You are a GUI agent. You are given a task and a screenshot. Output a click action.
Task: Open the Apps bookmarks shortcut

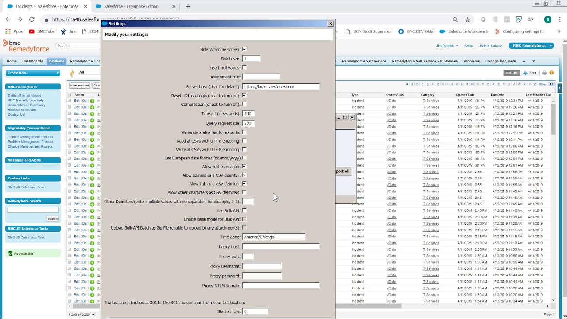14,31
